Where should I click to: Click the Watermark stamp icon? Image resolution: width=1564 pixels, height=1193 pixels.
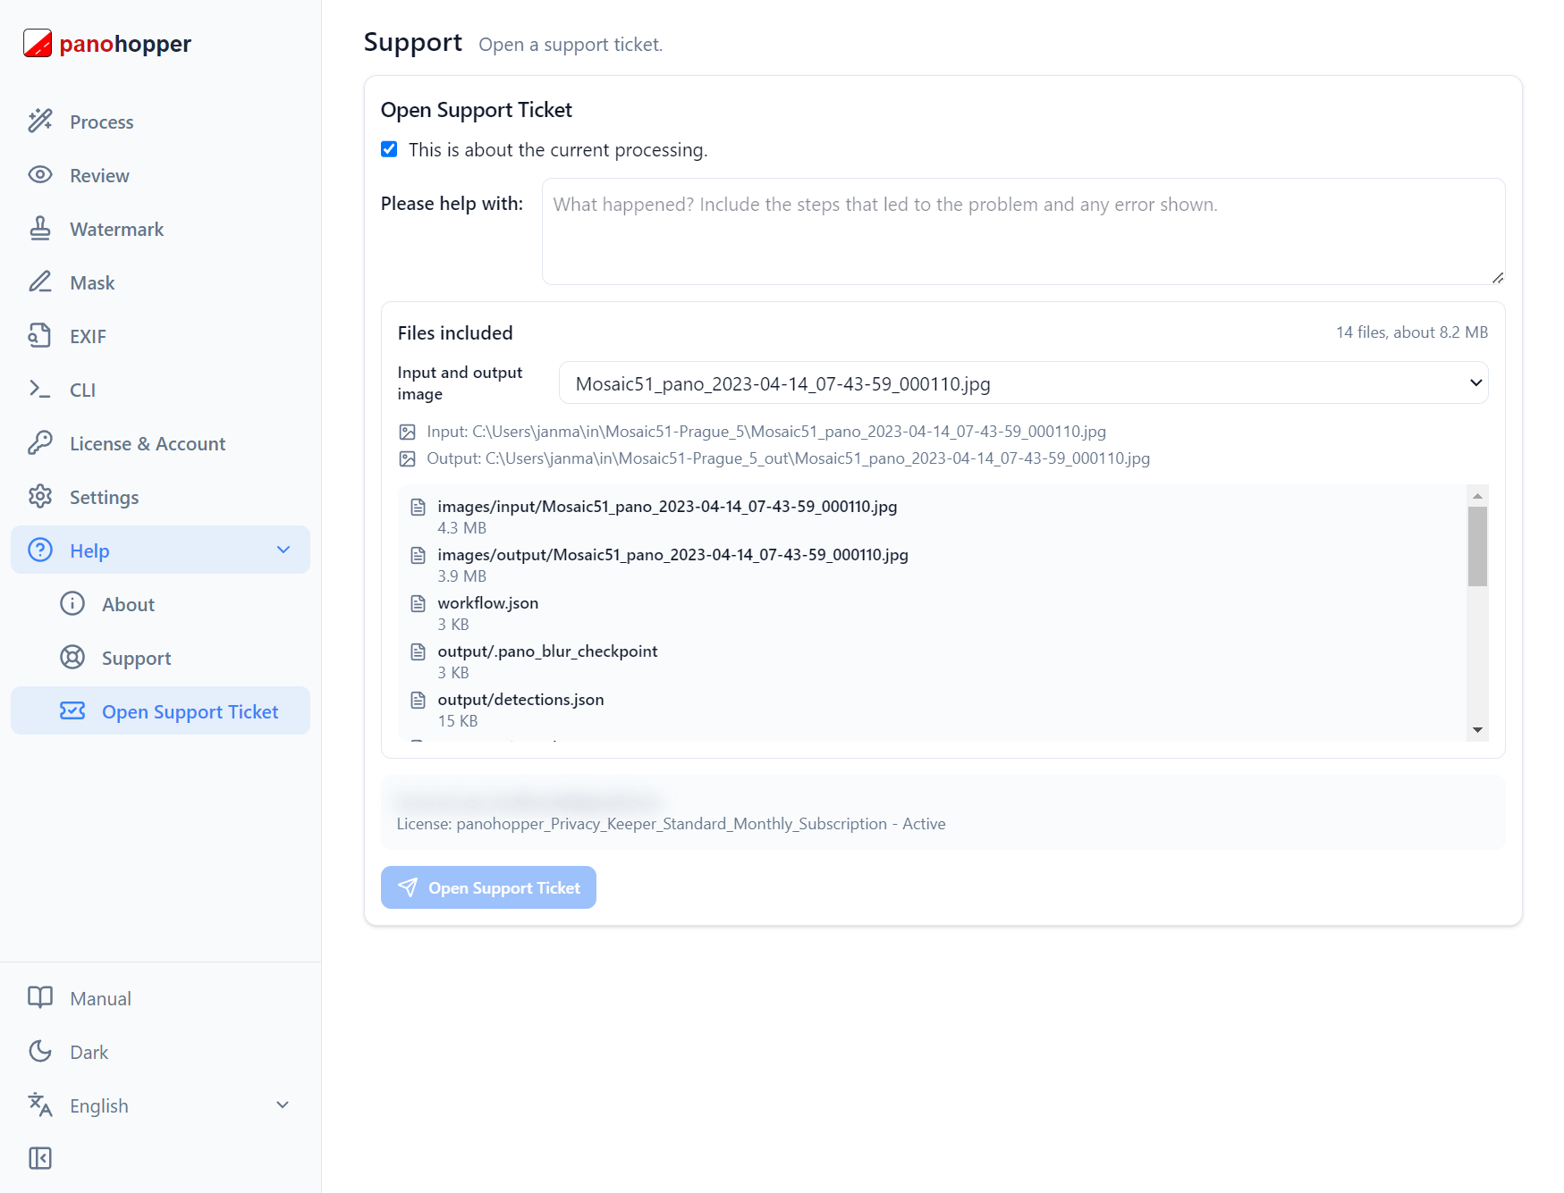pos(40,228)
